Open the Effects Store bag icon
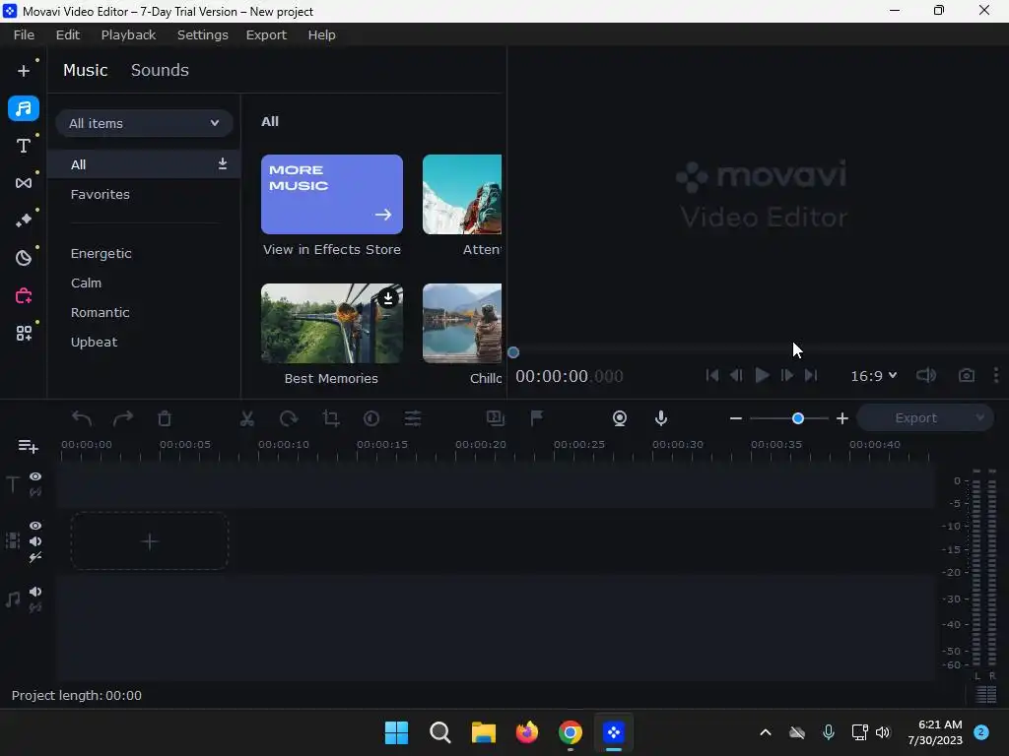This screenshot has width=1009, height=756. point(24,295)
